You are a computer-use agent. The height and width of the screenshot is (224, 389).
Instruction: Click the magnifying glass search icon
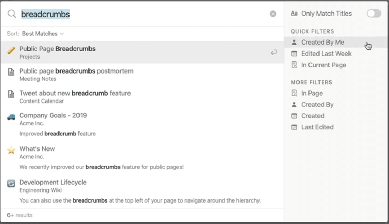coord(12,14)
